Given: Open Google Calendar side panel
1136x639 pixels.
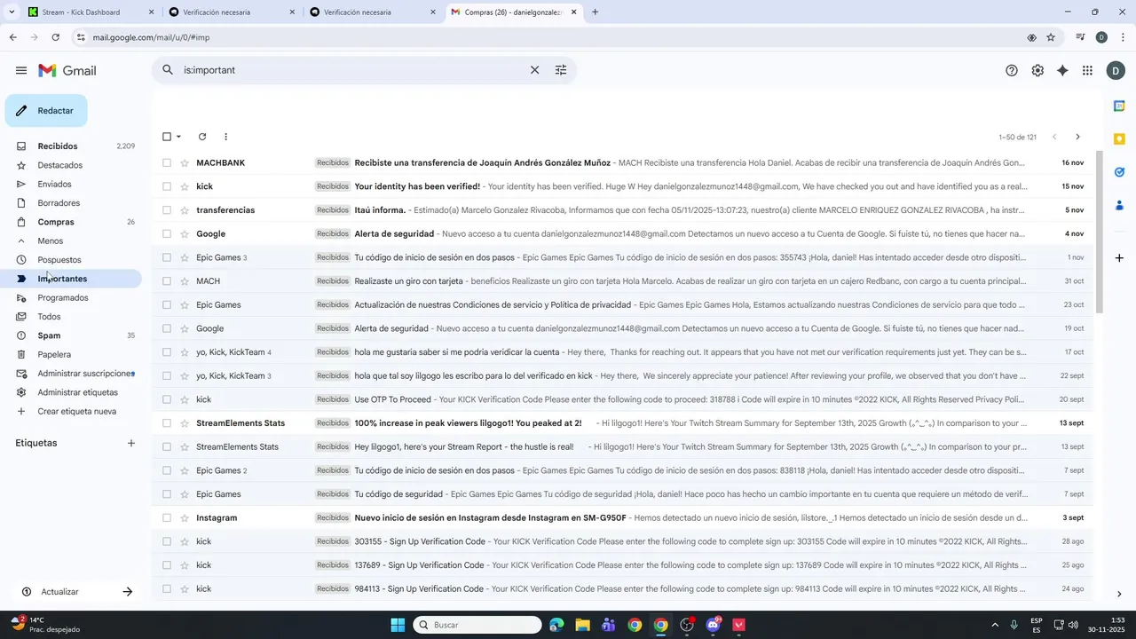Looking at the screenshot, I should click(1119, 106).
